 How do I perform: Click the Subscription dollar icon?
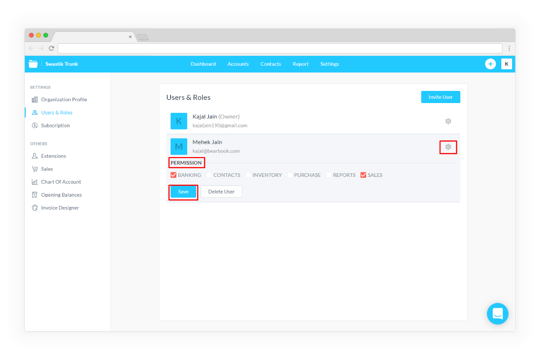[35, 126]
